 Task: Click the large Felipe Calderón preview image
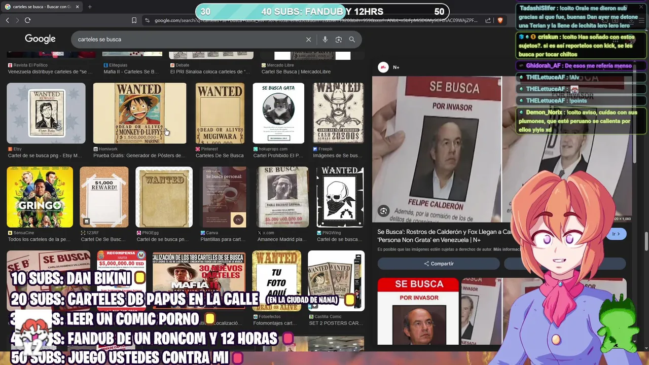[x=436, y=150]
